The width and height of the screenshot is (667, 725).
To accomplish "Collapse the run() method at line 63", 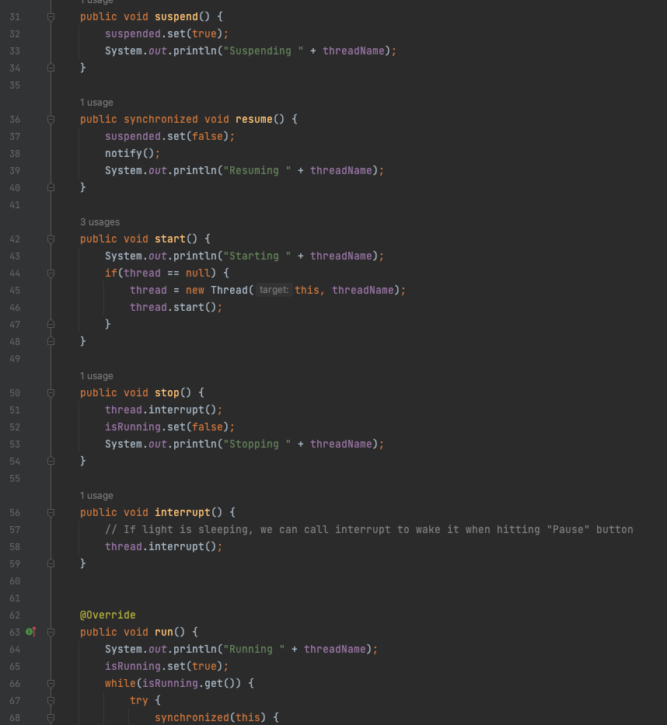I will click(51, 632).
